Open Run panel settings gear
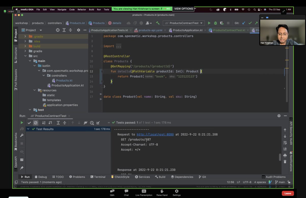The height and width of the screenshot is (198, 306). 279,116
